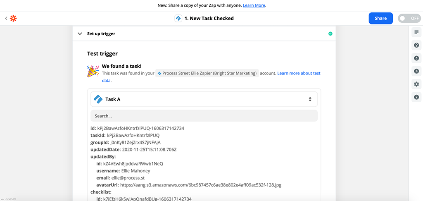Image resolution: width=423 pixels, height=201 pixels.
Task: Click the Process Street account chip
Action: (x=207, y=73)
